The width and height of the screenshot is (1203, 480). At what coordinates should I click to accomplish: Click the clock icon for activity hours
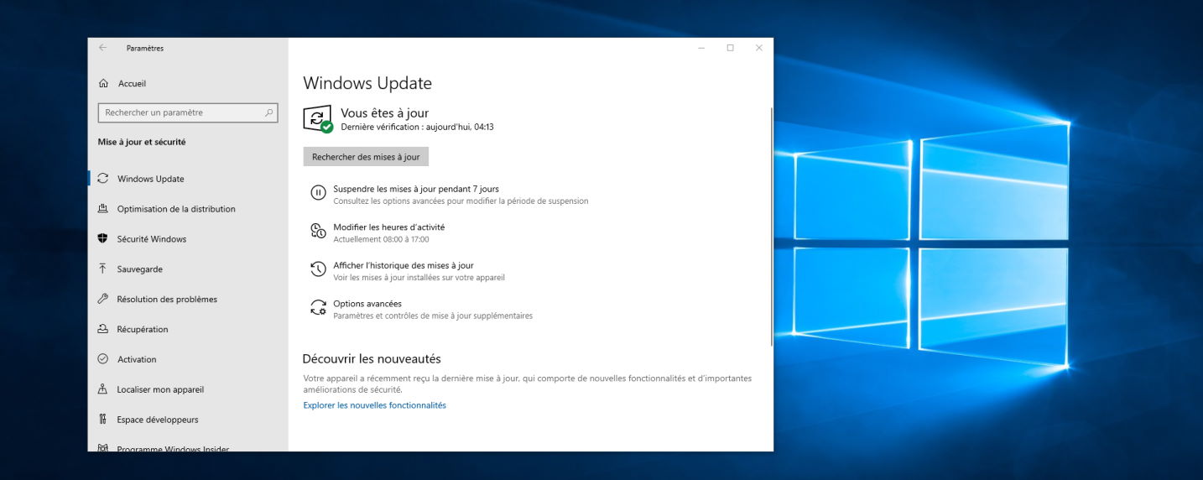point(318,232)
